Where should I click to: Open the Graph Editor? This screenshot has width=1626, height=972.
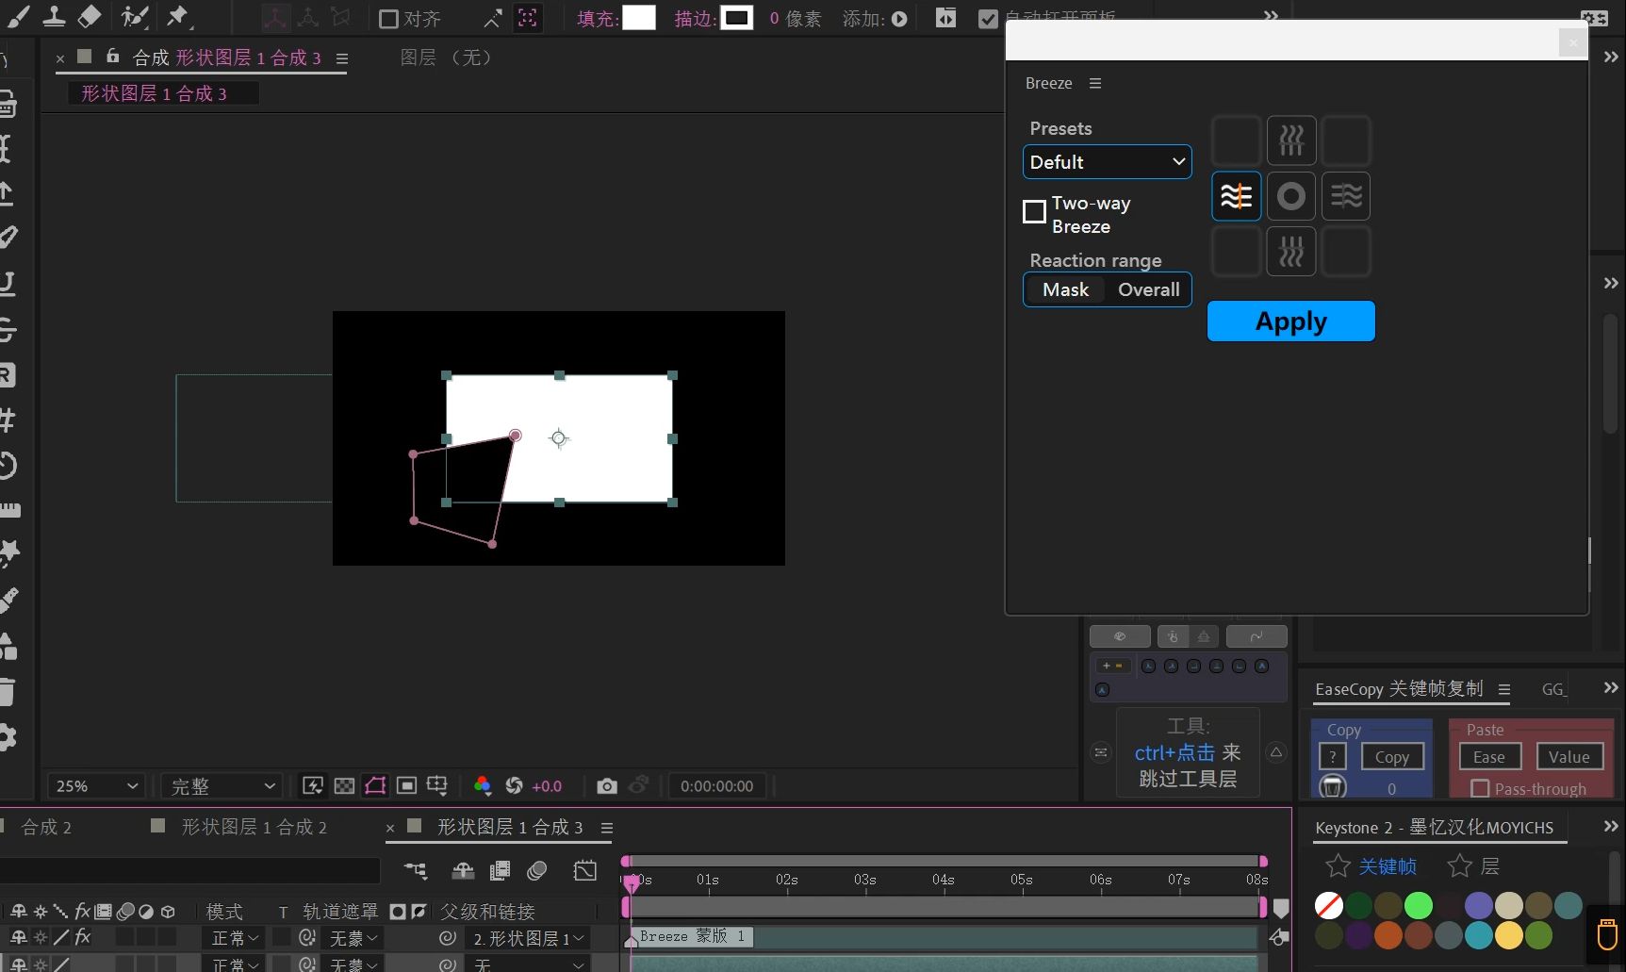(585, 870)
